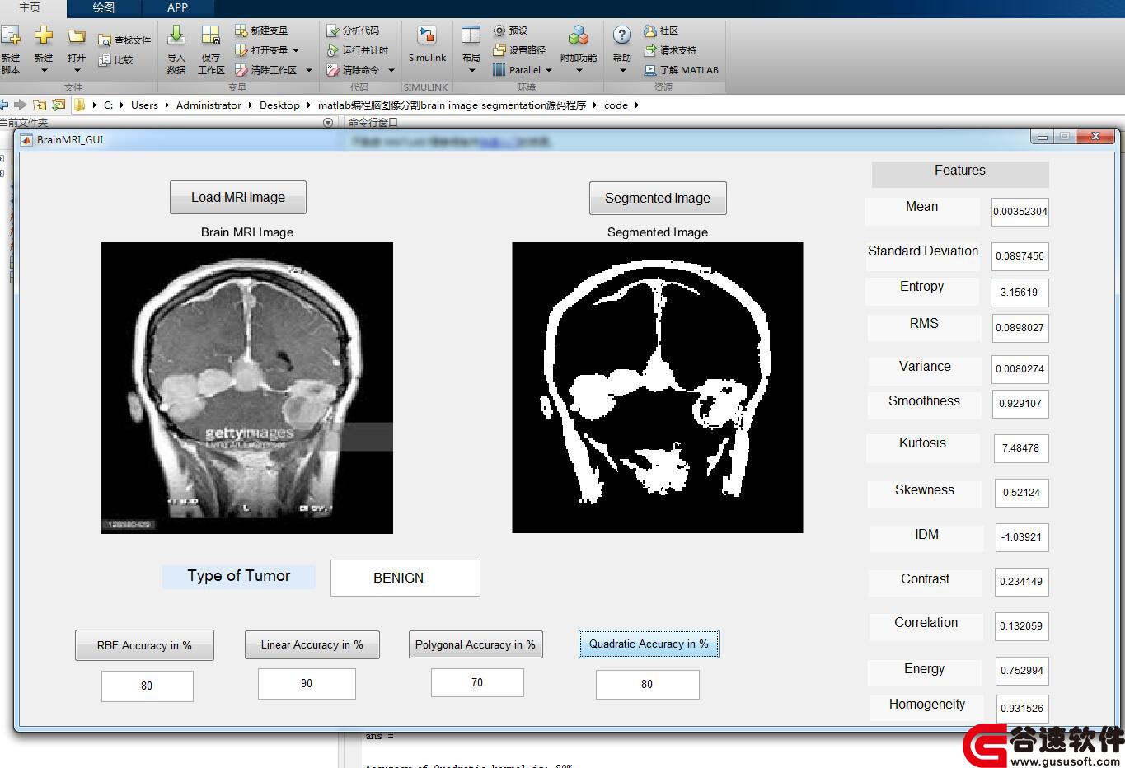Click the Energy value field 0.752994
Viewport: 1125px width, 768px height.
coord(1022,670)
